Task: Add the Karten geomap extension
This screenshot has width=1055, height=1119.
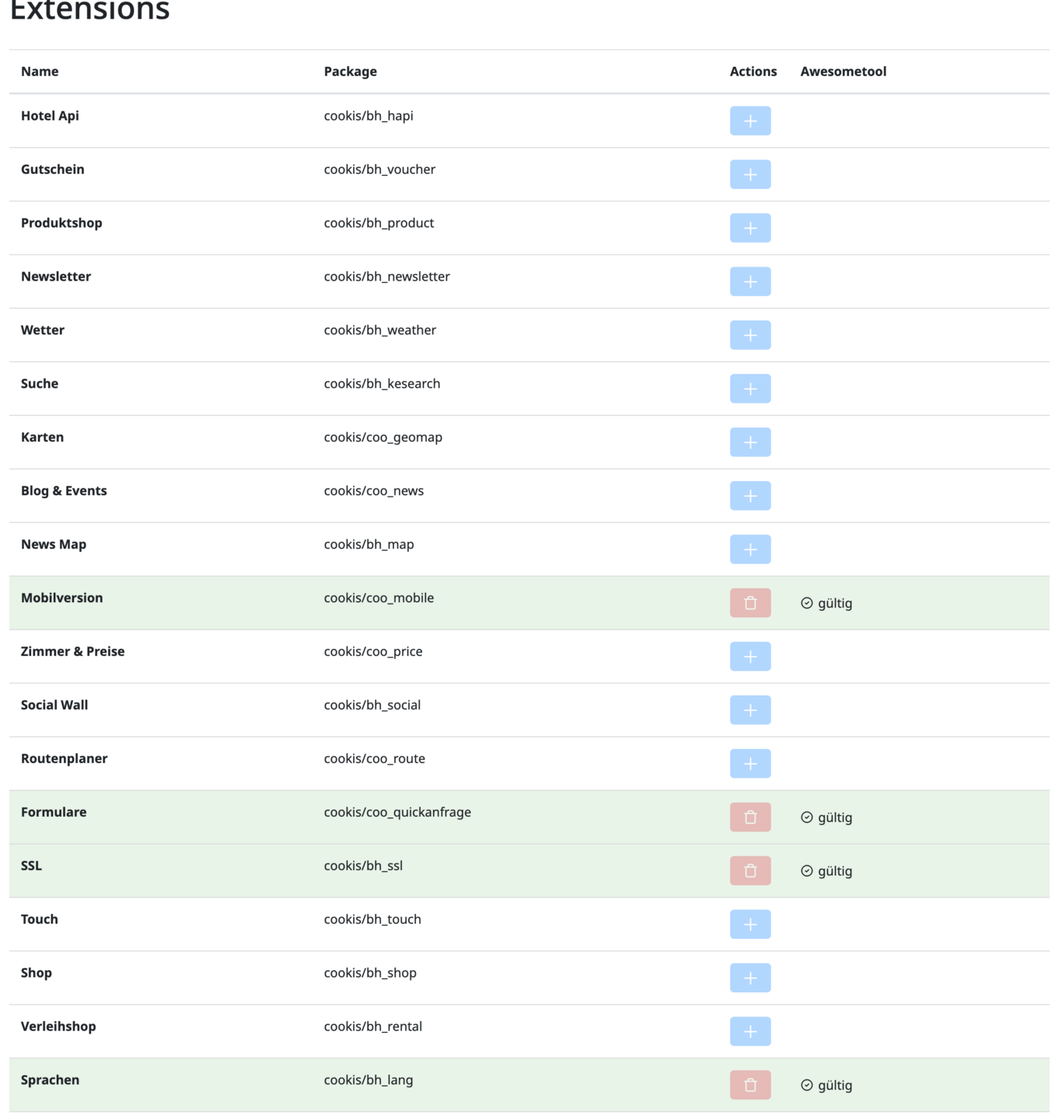Action: pyautogui.click(x=749, y=442)
